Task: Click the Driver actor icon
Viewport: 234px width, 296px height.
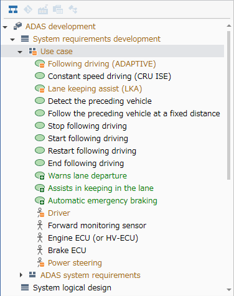Action: point(40,213)
